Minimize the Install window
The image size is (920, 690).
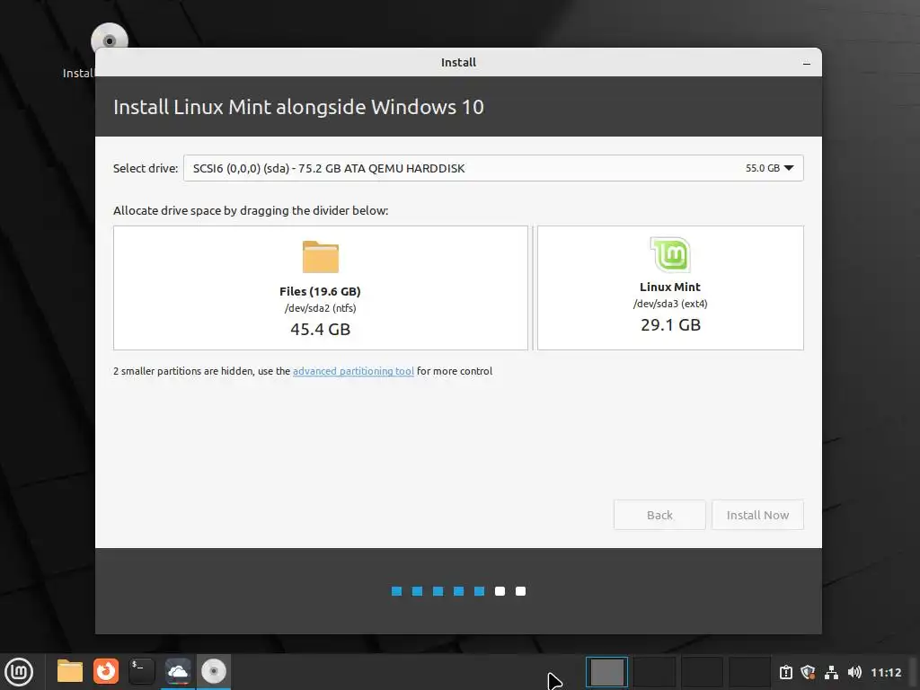pos(807,63)
